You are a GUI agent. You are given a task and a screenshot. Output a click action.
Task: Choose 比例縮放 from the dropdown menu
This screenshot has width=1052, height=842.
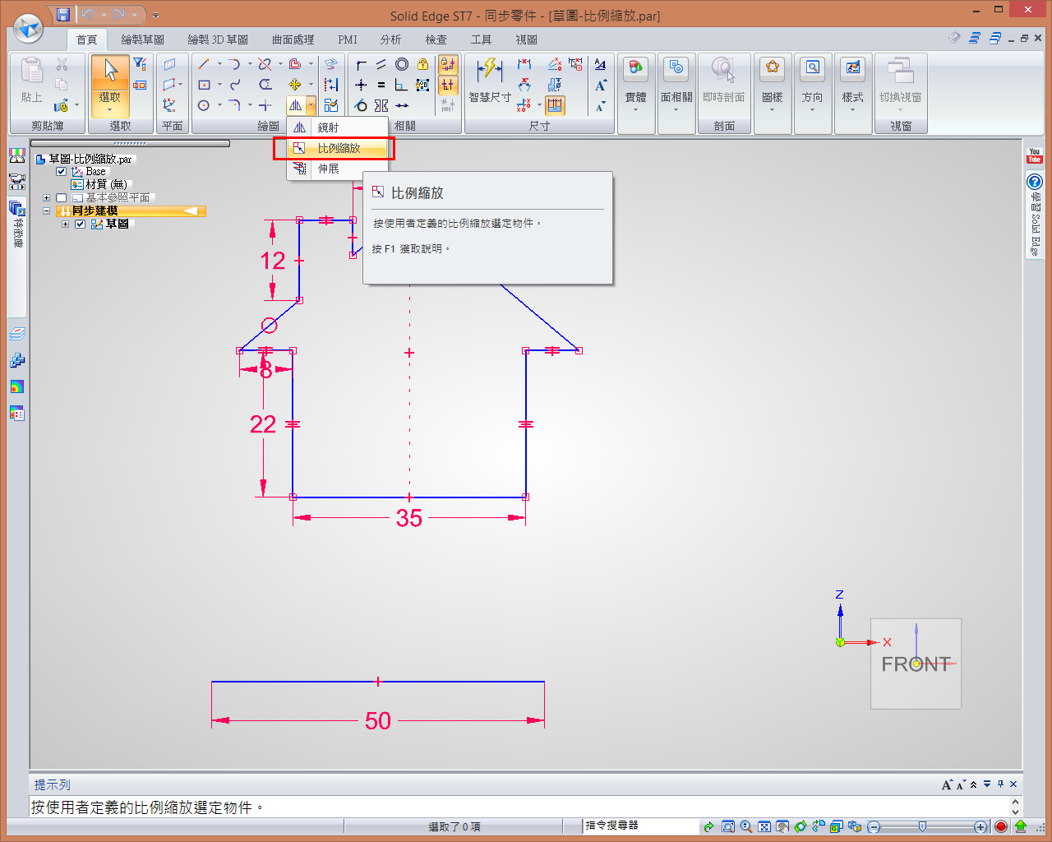coord(337,148)
